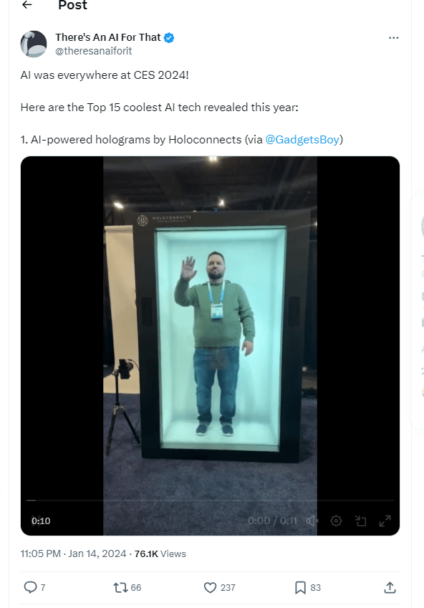Follow the @GadgetsBoy mention link
The image size is (424, 608).
click(302, 139)
